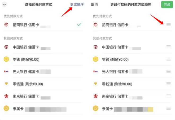Viewport: 175px width, 120px height.
Task: Click the Bank of Nanjing flower logo in left list
Action: pos(6,96)
